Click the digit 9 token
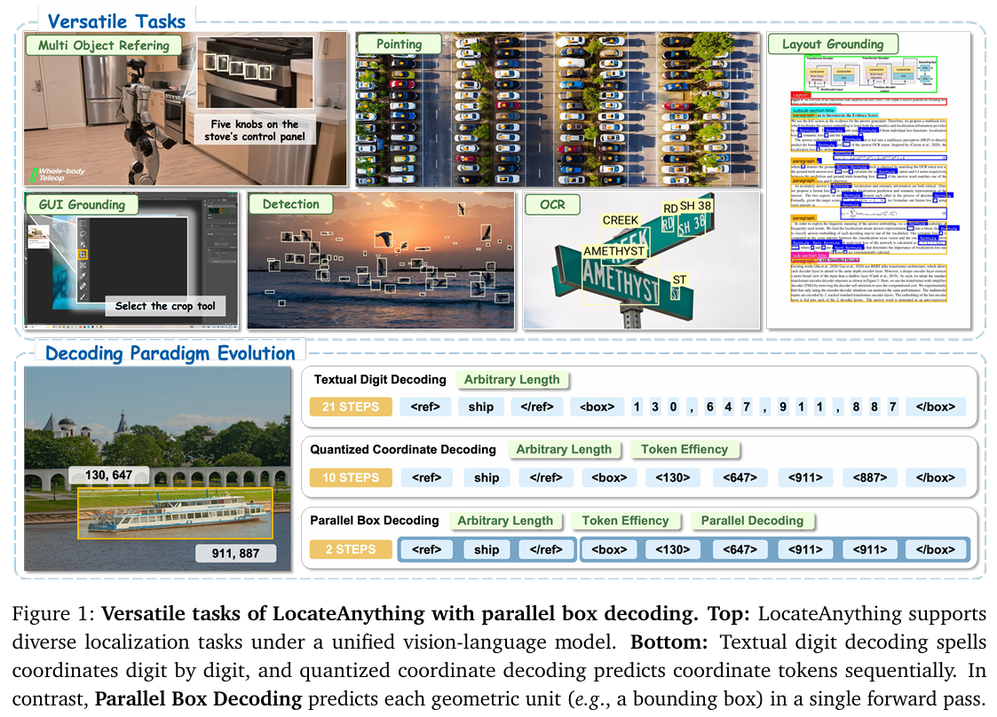 click(783, 406)
